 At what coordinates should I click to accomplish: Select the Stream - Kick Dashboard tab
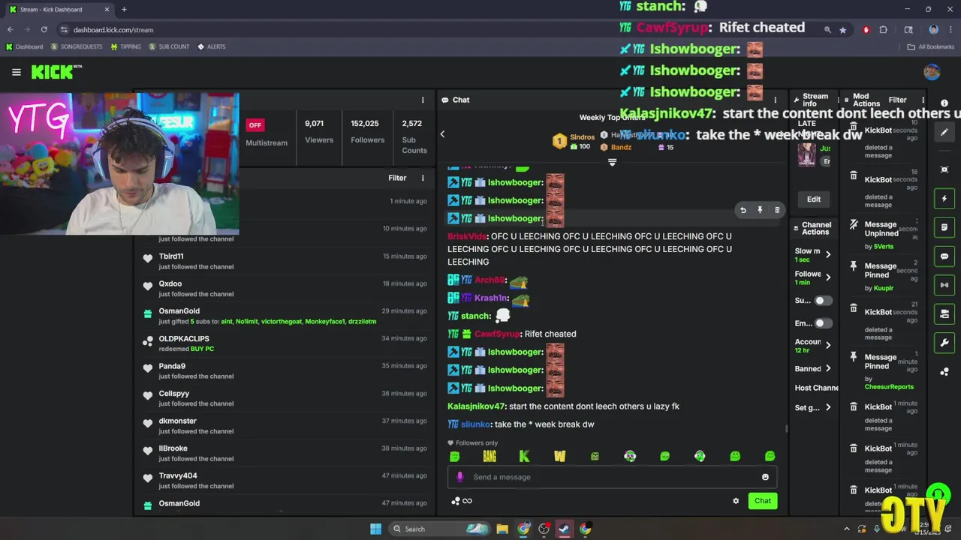(x=59, y=9)
